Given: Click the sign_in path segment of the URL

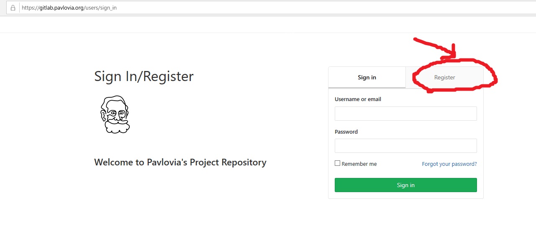Looking at the screenshot, I should (108, 8).
